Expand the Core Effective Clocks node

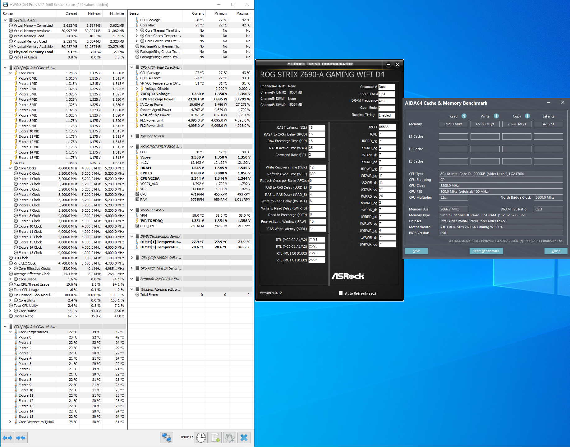coord(10,269)
